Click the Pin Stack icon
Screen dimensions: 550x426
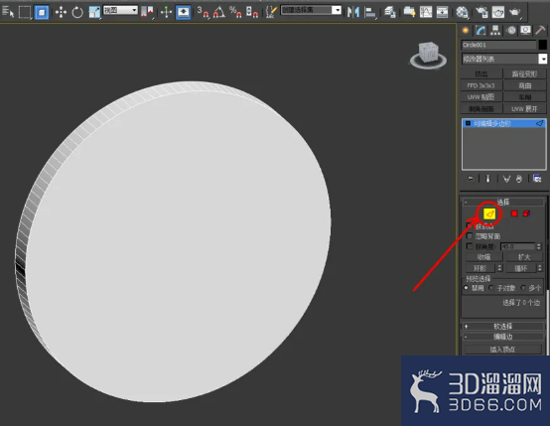(471, 179)
